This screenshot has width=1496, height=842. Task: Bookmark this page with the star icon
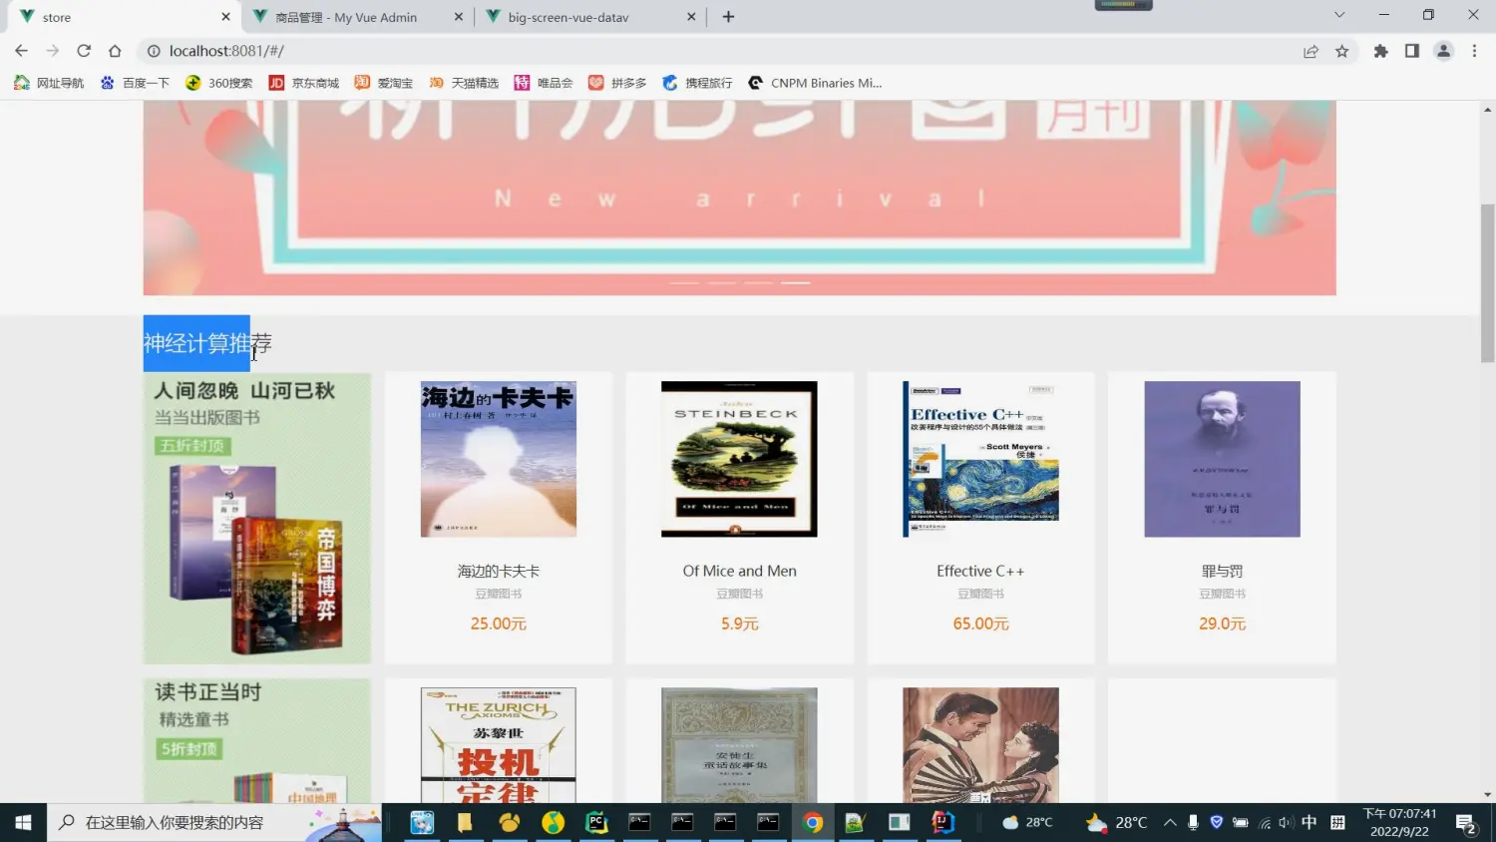click(1342, 51)
